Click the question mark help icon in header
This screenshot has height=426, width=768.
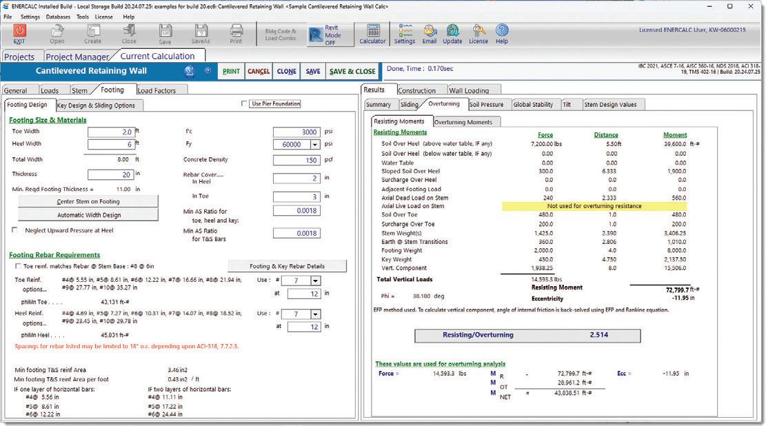tap(208, 71)
